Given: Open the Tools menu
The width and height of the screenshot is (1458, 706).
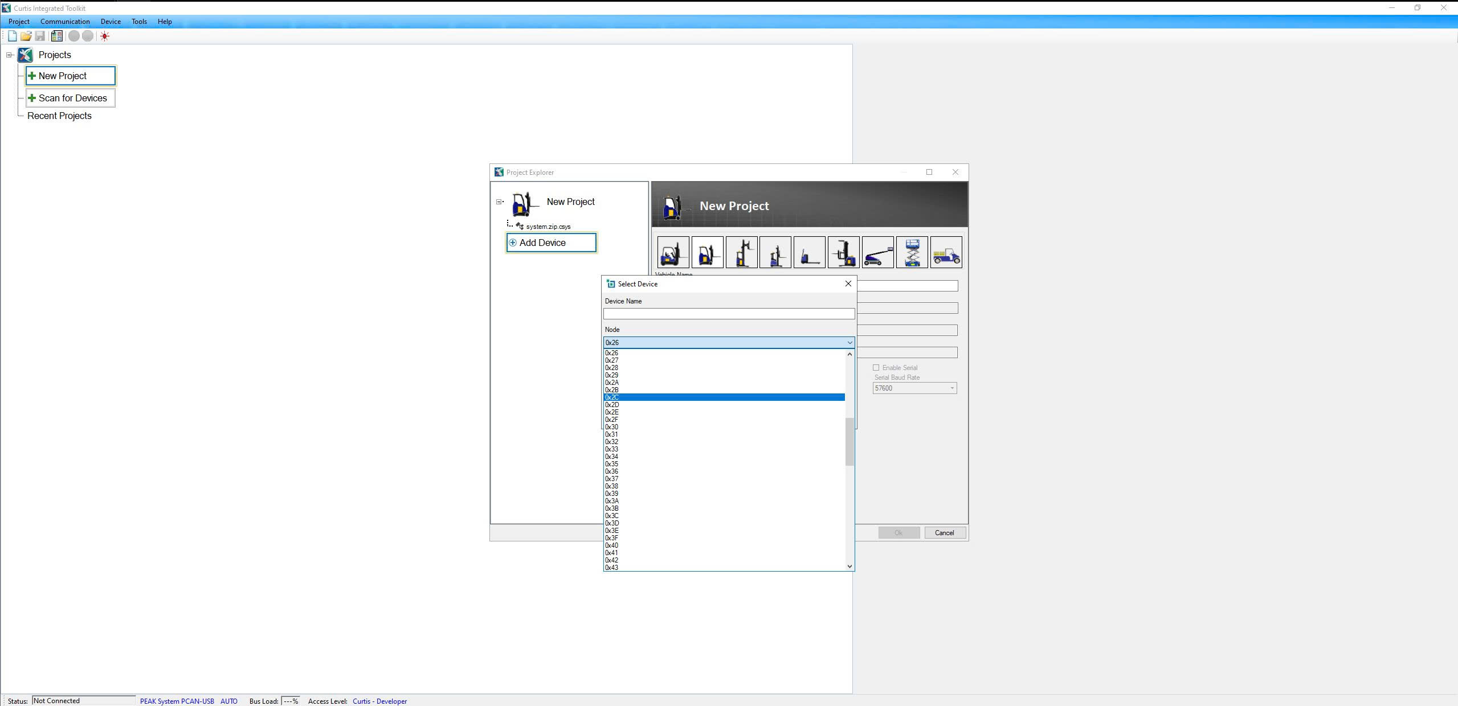Looking at the screenshot, I should pyautogui.click(x=139, y=22).
